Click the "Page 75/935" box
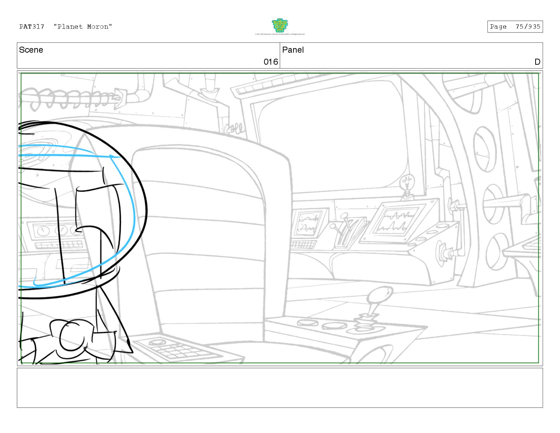This screenshot has width=560, height=433. click(x=515, y=27)
